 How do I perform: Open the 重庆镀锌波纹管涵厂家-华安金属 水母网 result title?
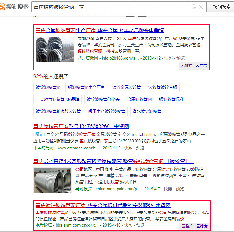tap(103, 206)
